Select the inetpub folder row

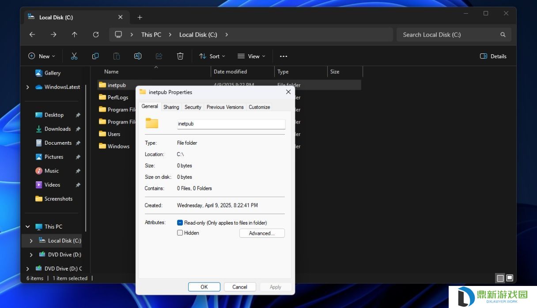click(x=229, y=85)
